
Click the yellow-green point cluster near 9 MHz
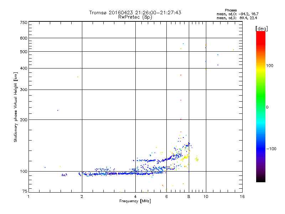(197, 159)
